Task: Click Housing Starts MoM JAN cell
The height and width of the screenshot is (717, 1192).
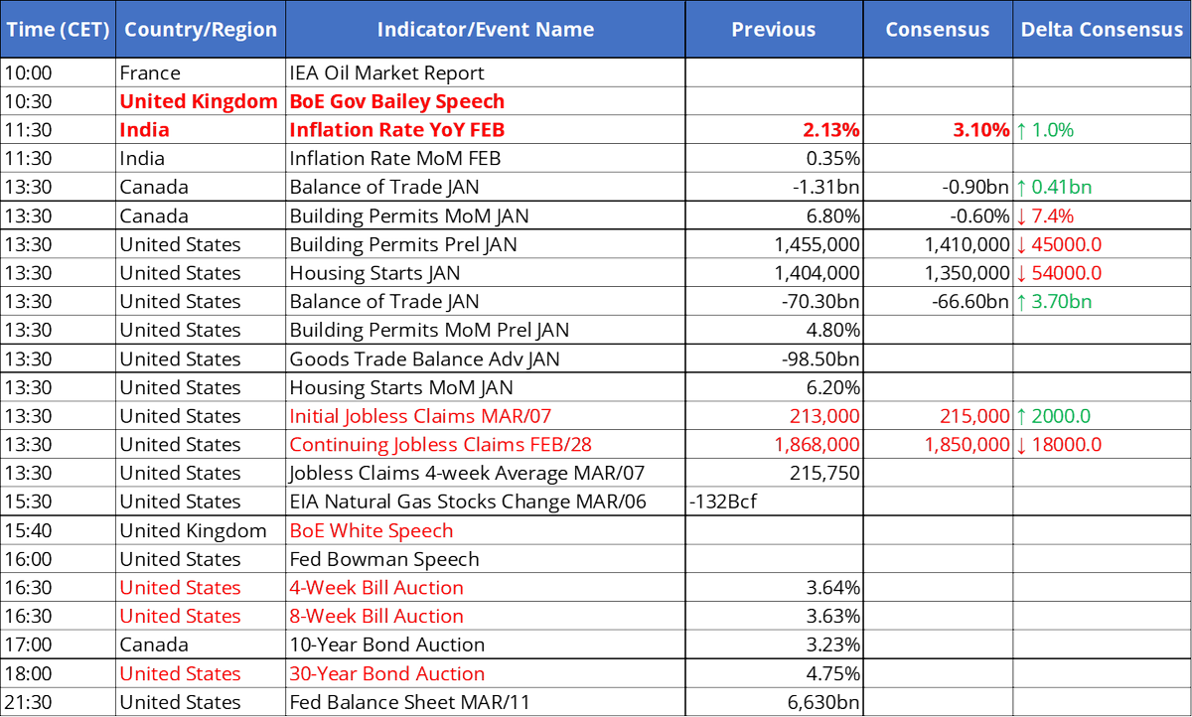Action: (x=485, y=387)
